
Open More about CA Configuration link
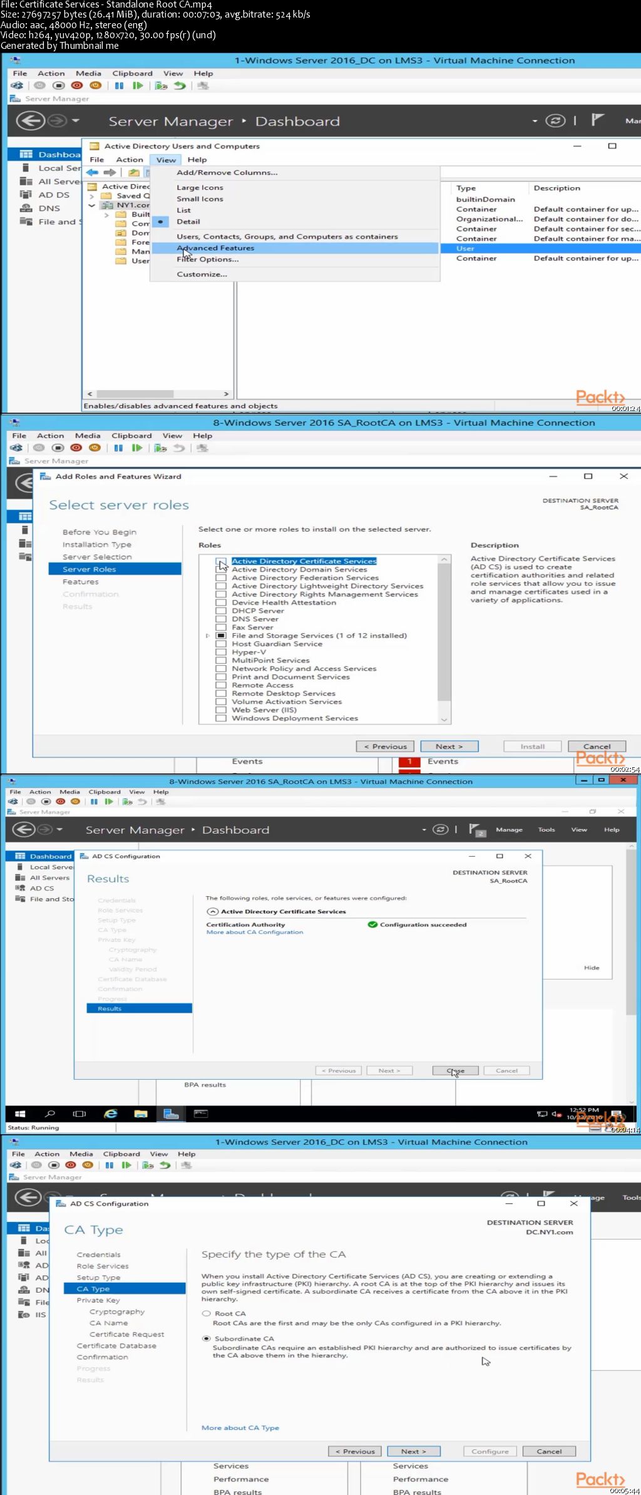[255, 933]
